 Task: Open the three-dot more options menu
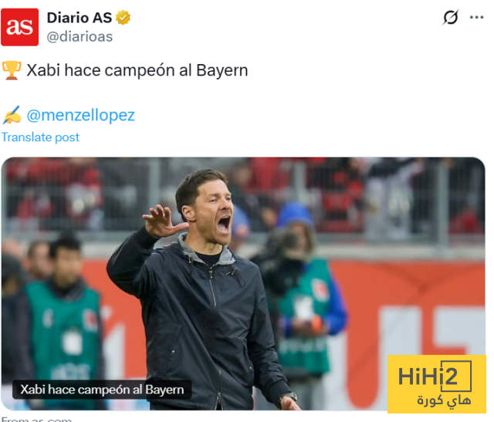[x=476, y=17]
